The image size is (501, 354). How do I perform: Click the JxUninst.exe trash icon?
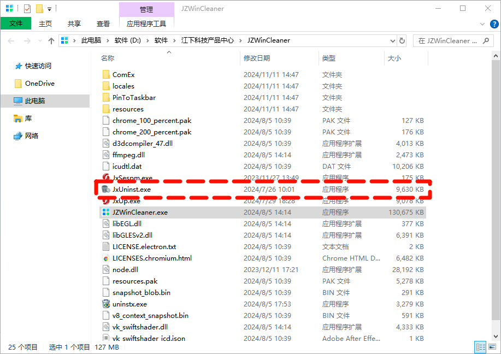point(106,190)
